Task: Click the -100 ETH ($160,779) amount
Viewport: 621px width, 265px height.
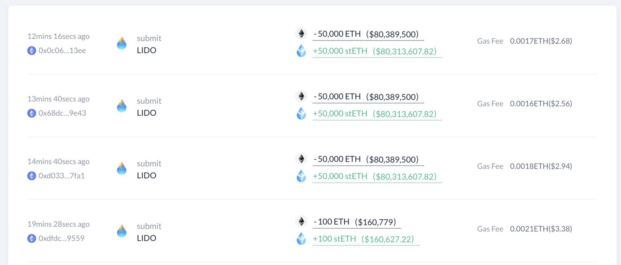Action: tap(354, 221)
